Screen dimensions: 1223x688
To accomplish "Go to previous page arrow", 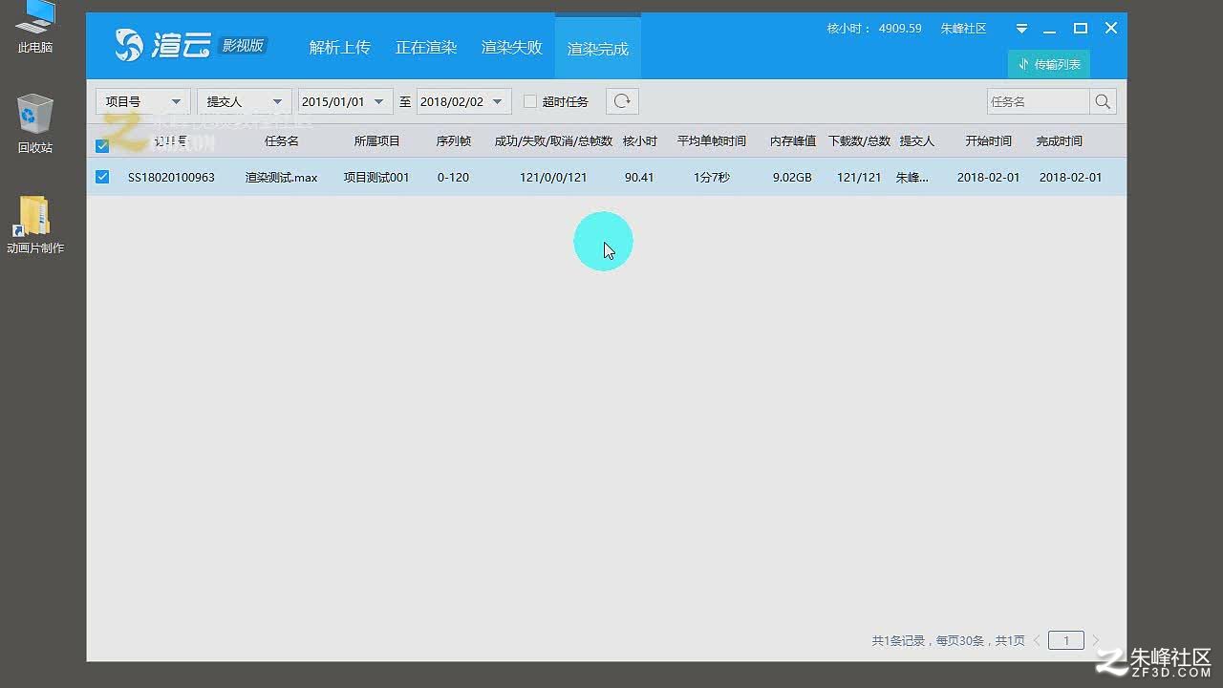I will pos(1038,640).
